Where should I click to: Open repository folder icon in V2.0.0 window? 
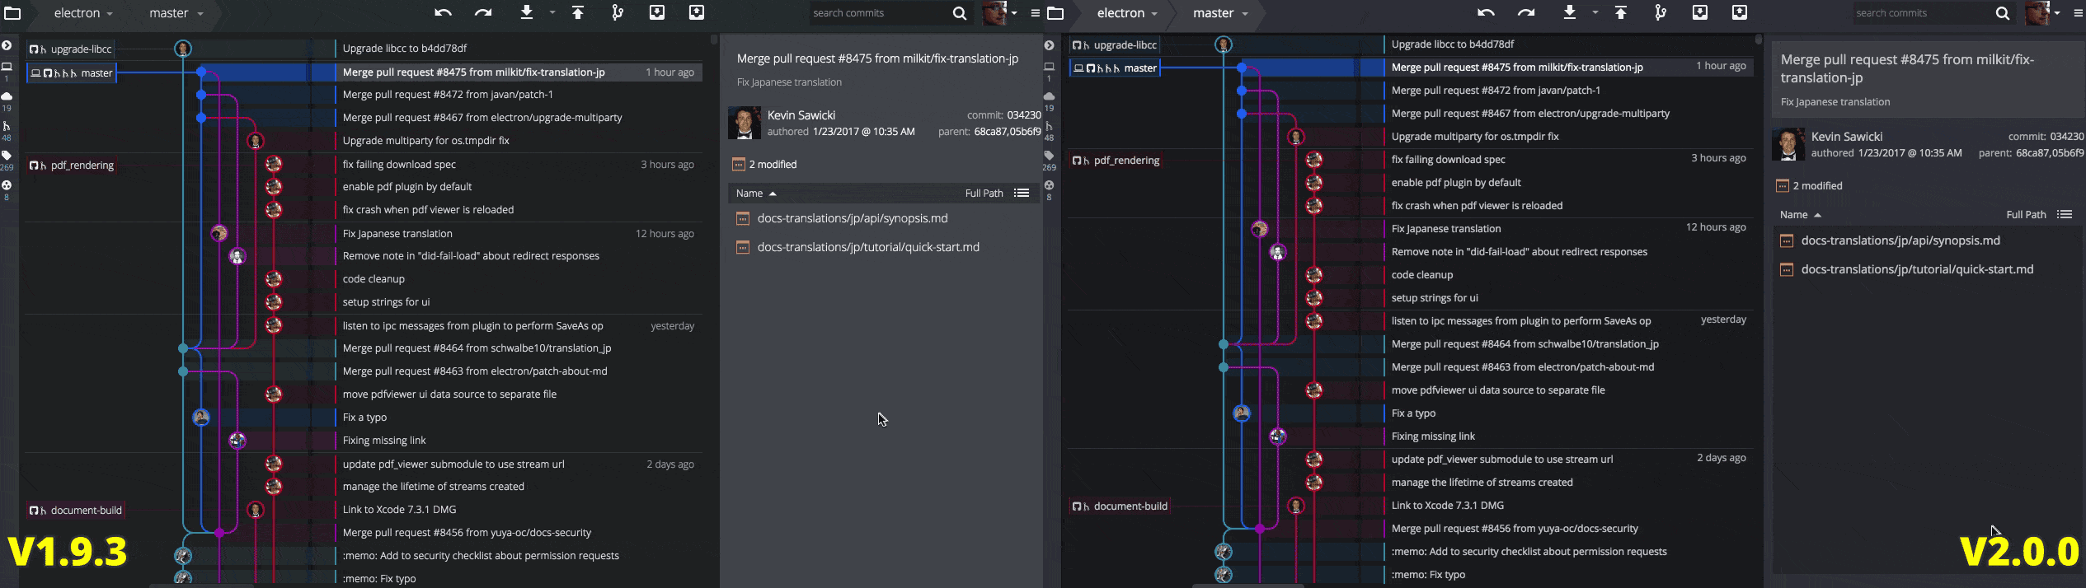[1055, 13]
